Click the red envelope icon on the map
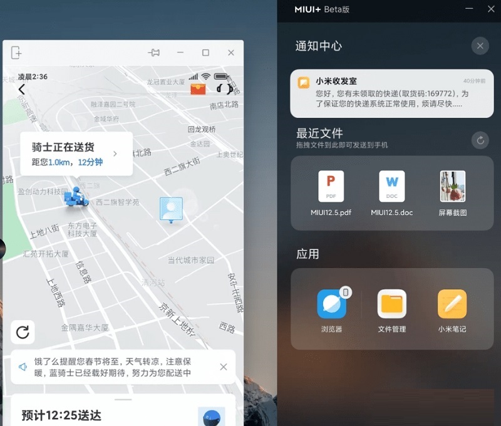 (197, 88)
